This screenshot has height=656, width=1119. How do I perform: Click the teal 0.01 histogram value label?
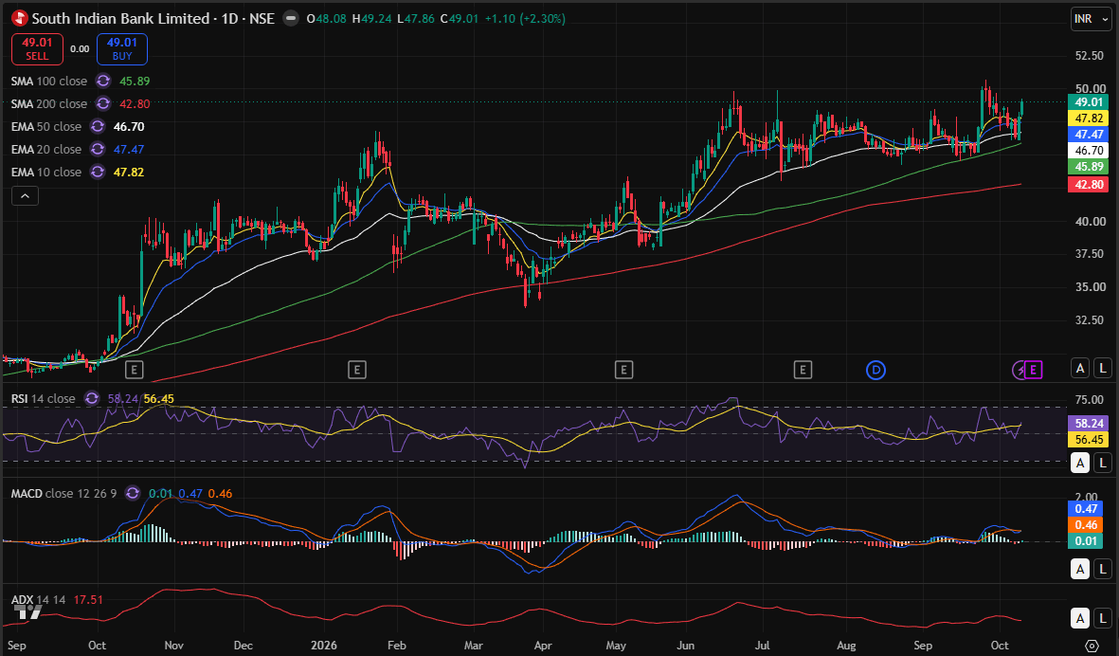[1086, 541]
